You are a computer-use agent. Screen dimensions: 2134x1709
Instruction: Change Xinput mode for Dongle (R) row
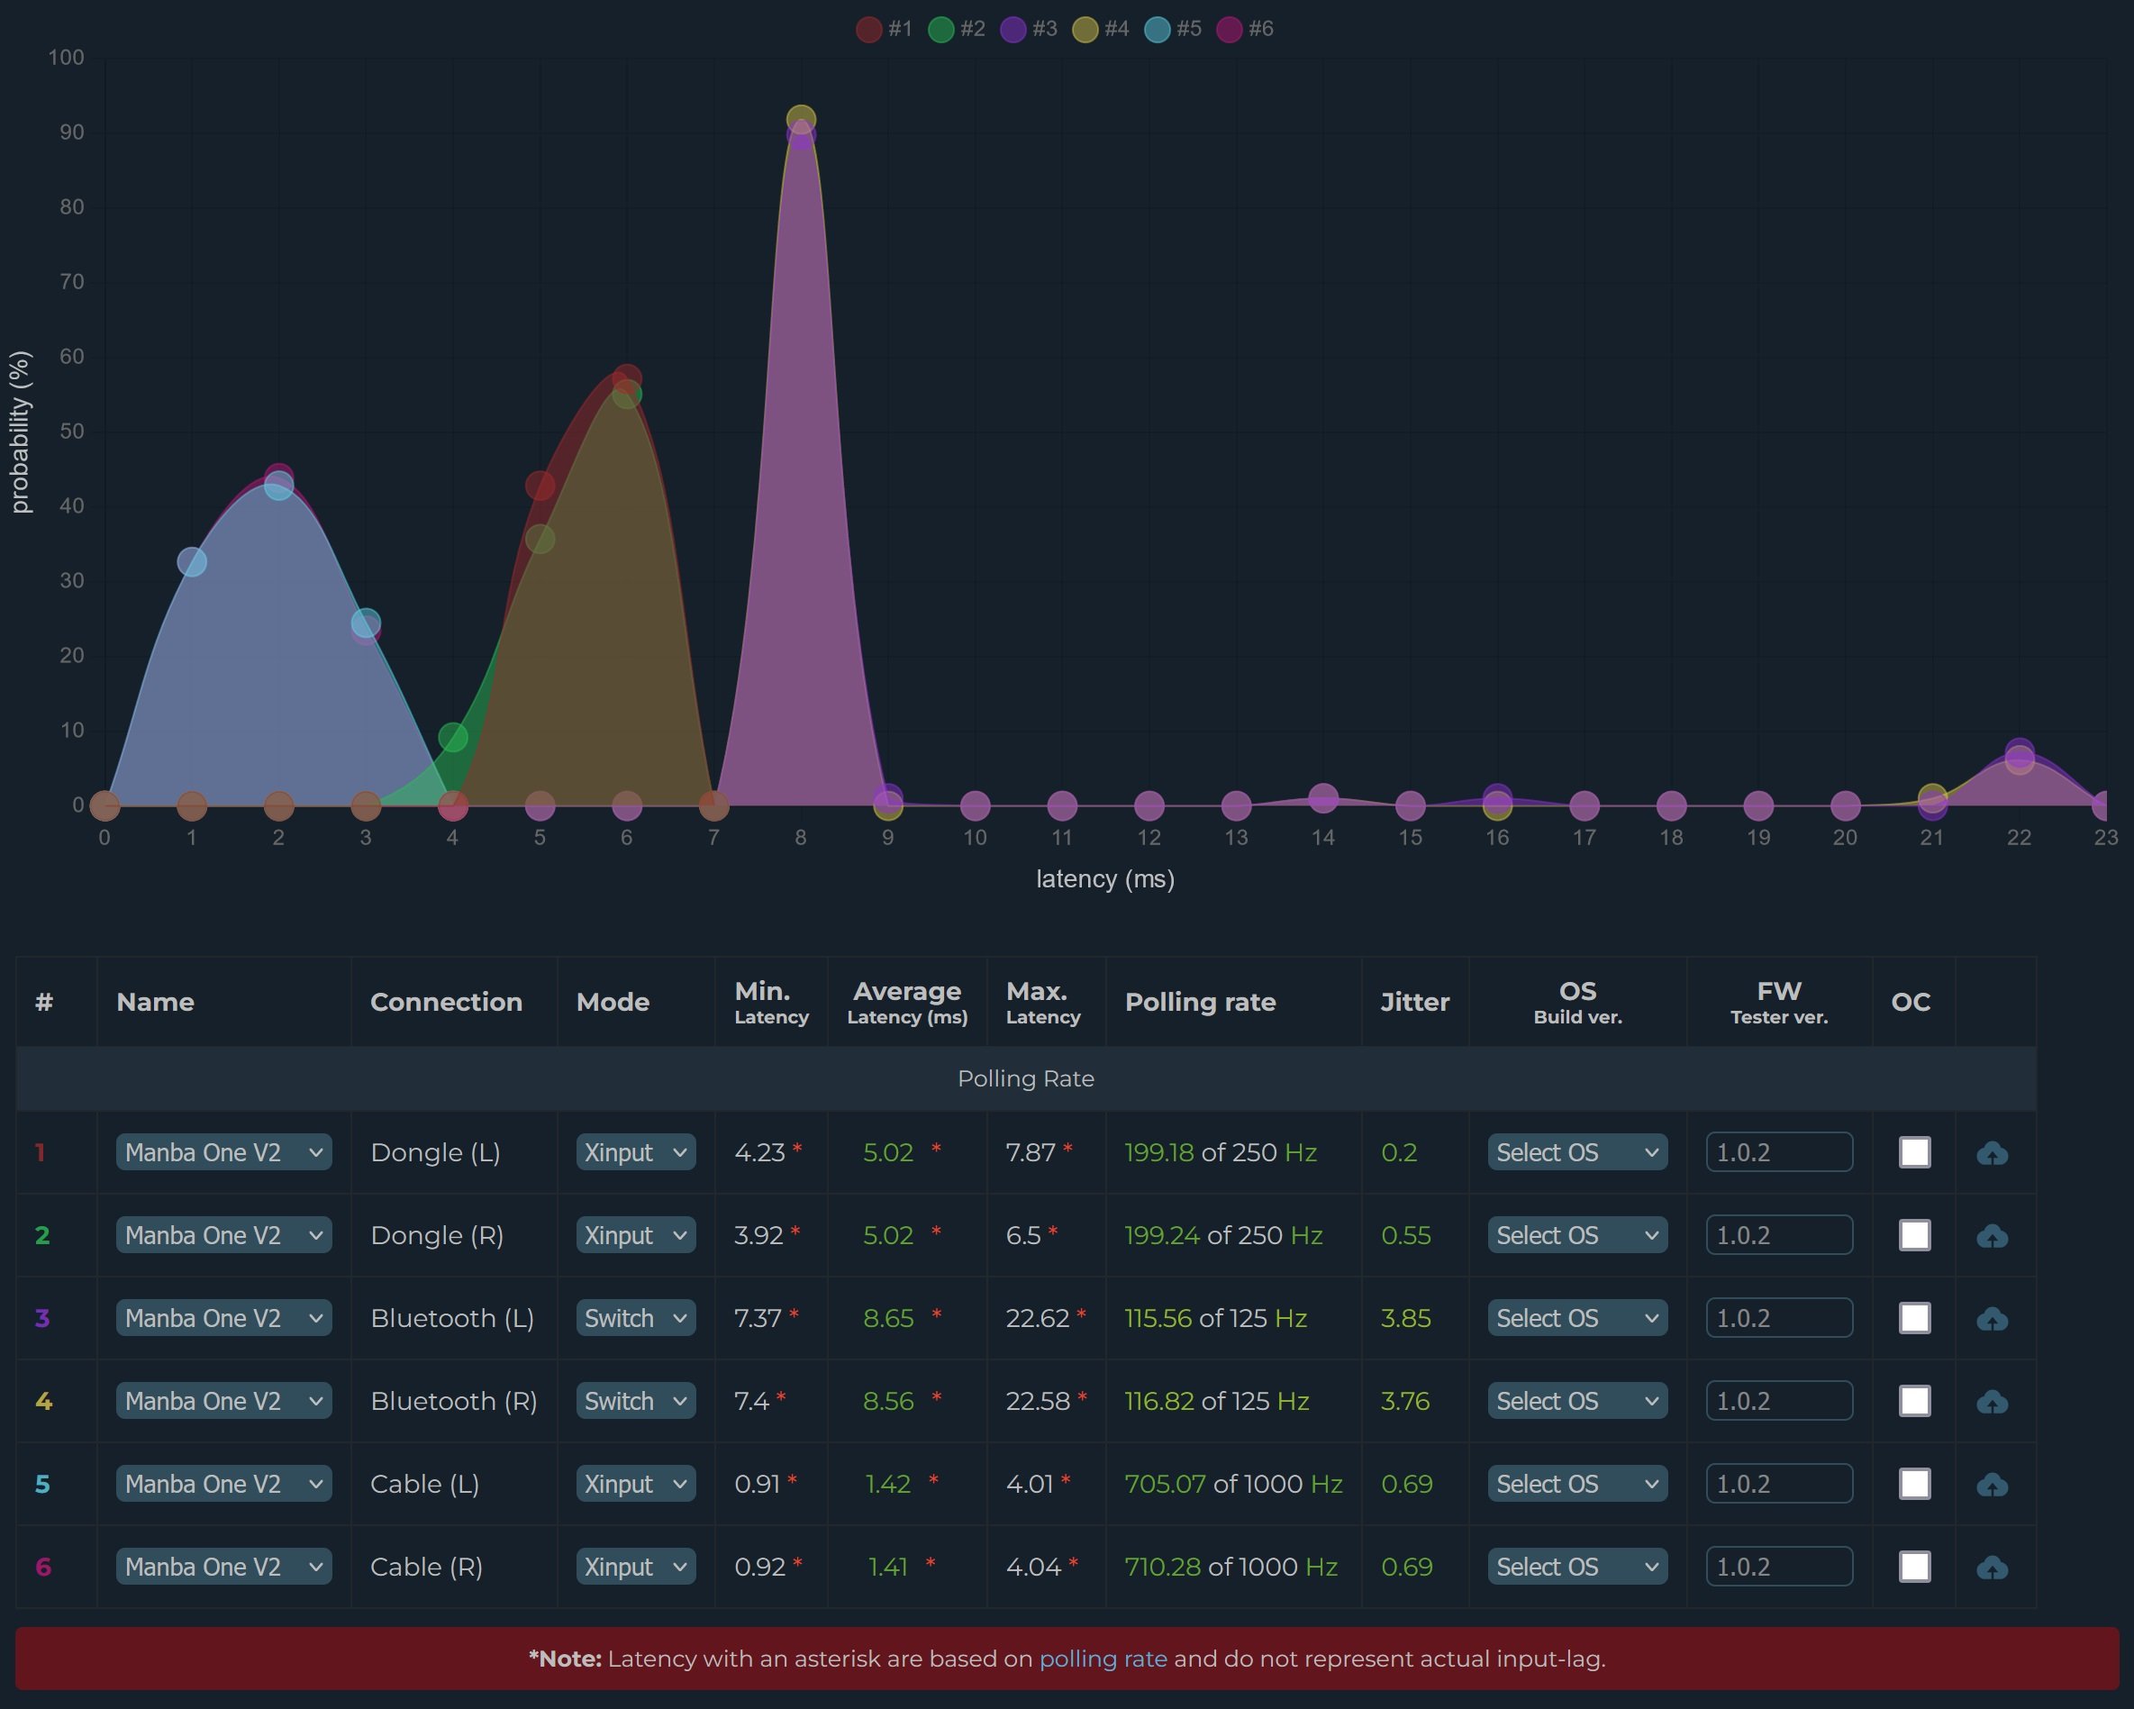(x=635, y=1236)
